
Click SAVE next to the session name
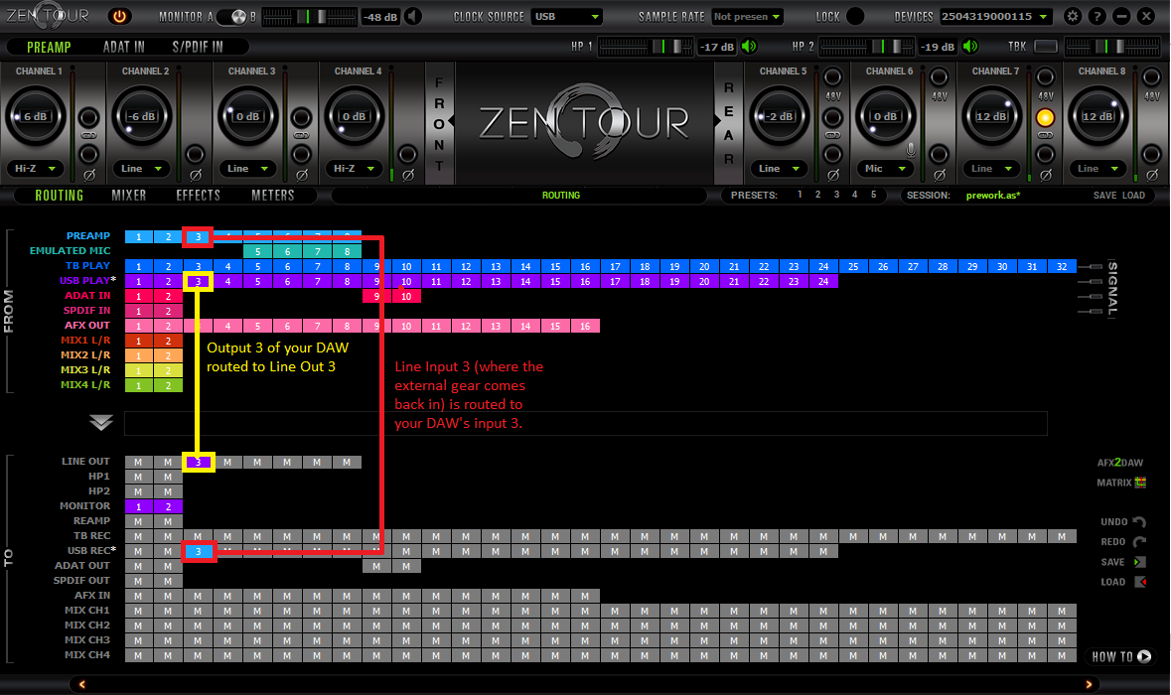tap(1104, 196)
